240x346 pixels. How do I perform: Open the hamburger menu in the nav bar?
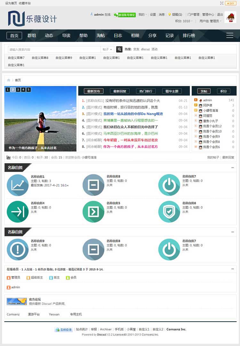[x=230, y=35]
